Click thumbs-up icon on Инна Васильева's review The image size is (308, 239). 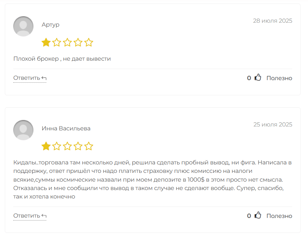(x=258, y=215)
